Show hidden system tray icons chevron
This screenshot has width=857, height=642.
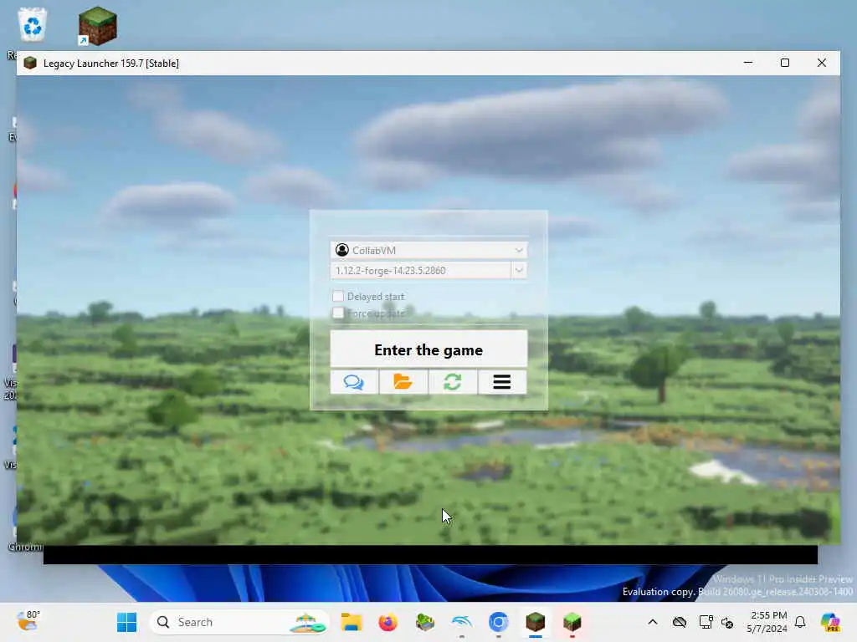pos(653,622)
